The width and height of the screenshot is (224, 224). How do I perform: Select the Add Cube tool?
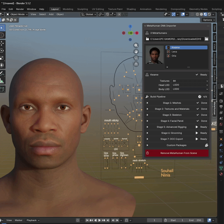pos(2,89)
